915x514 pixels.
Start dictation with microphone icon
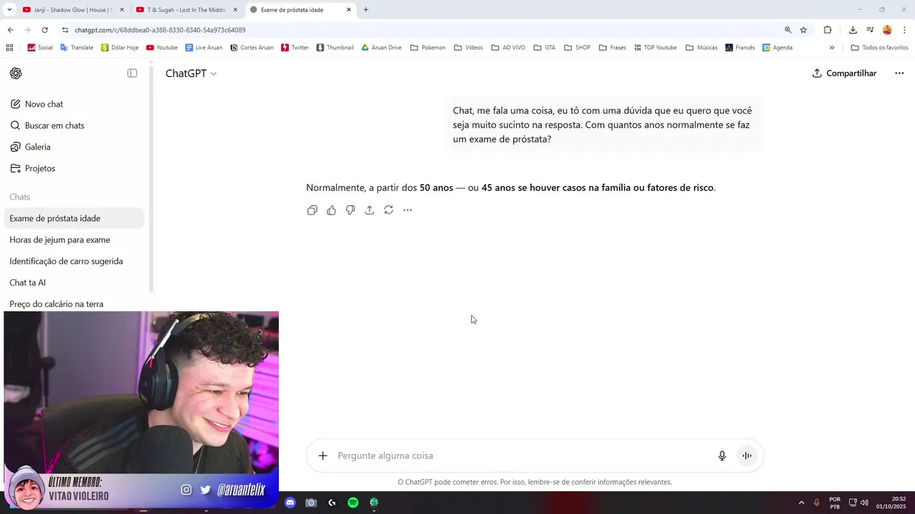click(722, 455)
